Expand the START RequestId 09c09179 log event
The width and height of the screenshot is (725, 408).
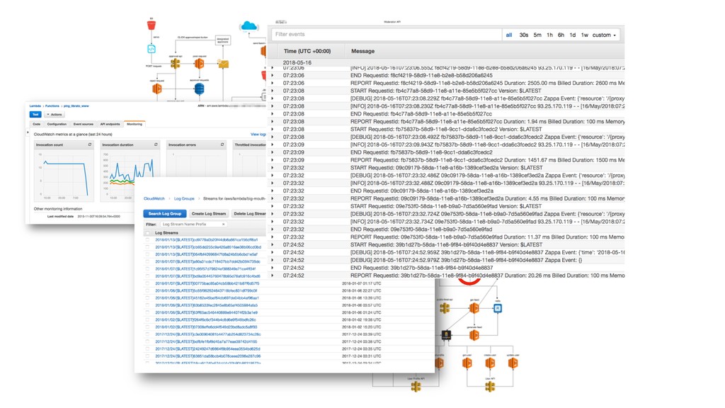[273, 167]
